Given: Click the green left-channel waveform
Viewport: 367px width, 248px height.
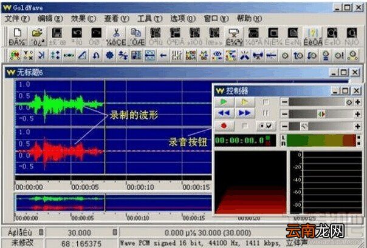Looking at the screenshot, I should [60, 106].
